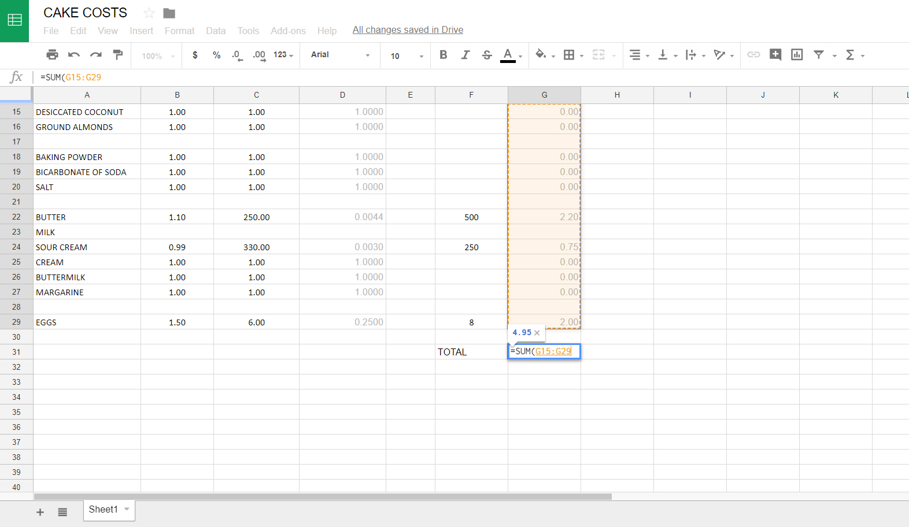Click the Insert link icon
The height and width of the screenshot is (527, 909).
point(753,54)
